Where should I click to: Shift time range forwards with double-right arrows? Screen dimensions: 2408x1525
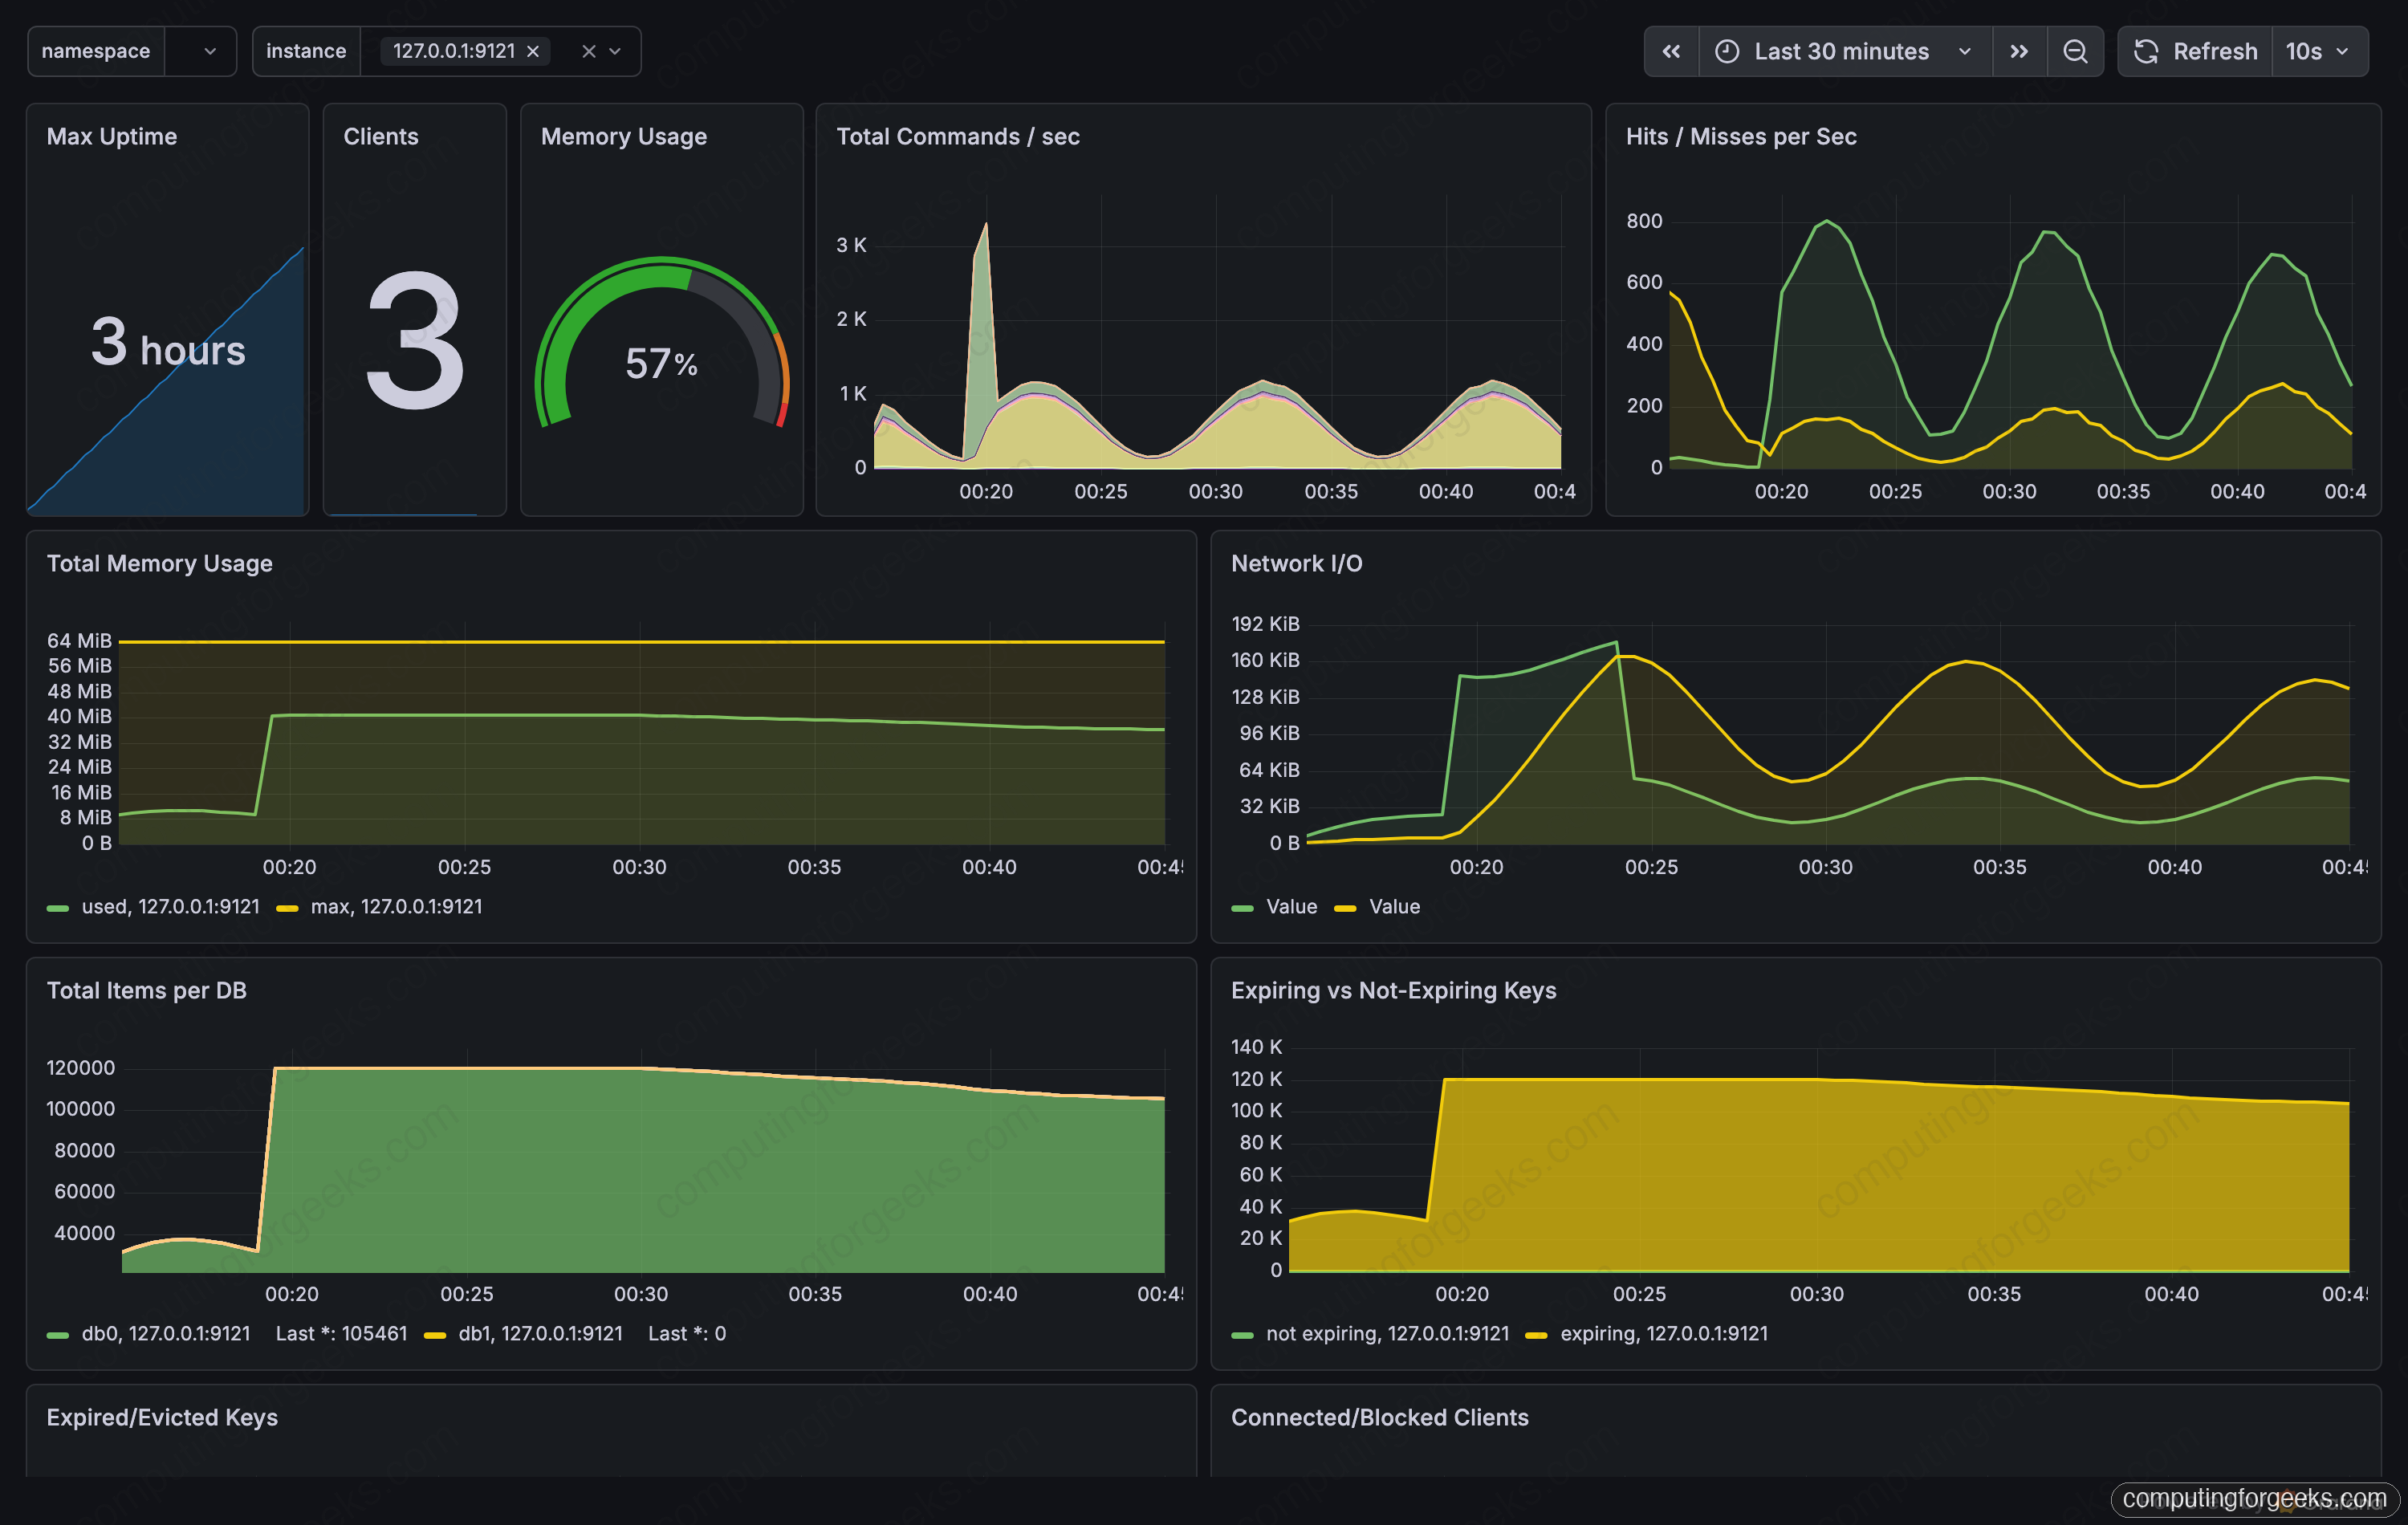2019,51
